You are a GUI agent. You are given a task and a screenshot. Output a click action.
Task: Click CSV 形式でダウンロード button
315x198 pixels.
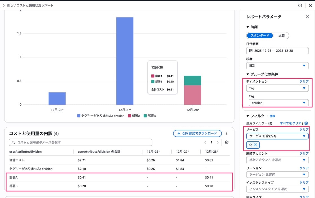[197, 134]
